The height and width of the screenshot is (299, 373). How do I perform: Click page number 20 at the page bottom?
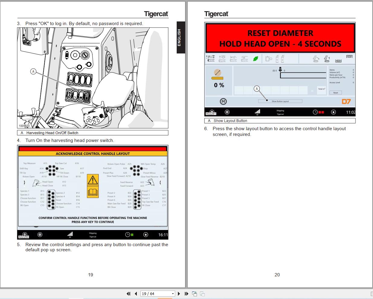point(277,275)
